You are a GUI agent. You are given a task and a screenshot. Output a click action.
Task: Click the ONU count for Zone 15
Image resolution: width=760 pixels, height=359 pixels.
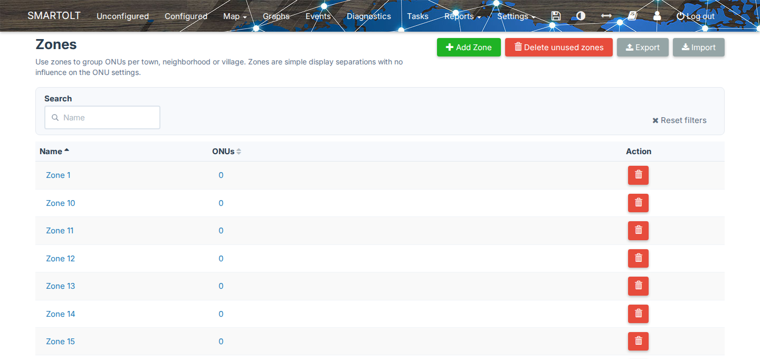point(221,342)
